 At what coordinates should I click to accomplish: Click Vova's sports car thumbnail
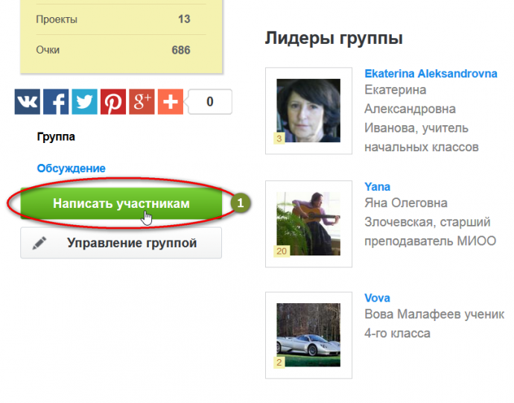pos(308,334)
